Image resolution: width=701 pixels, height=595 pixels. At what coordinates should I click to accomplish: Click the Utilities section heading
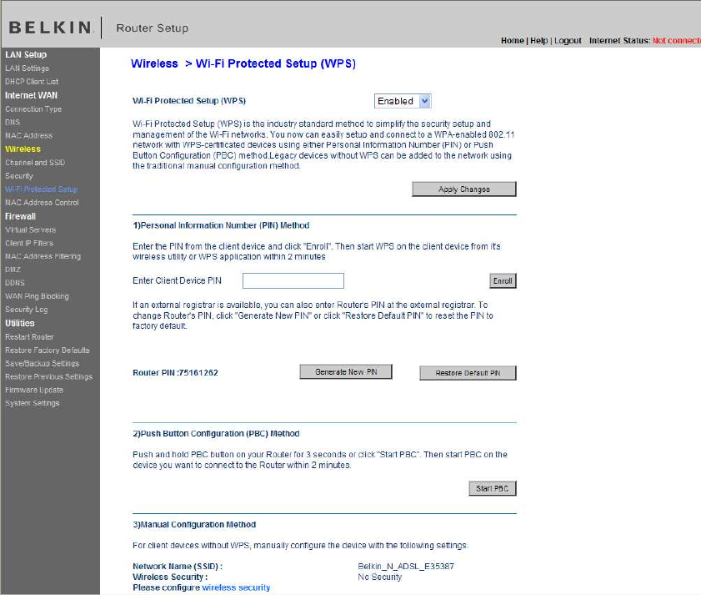pyautogui.click(x=20, y=323)
